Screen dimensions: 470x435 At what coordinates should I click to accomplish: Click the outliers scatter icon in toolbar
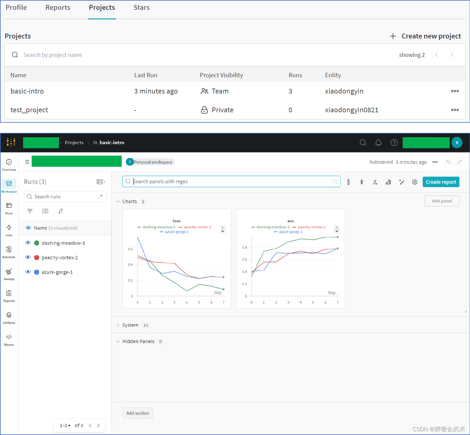401,182
